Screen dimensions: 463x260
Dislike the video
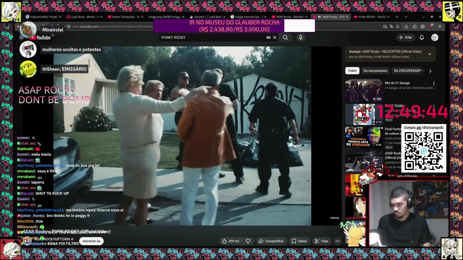(248, 241)
